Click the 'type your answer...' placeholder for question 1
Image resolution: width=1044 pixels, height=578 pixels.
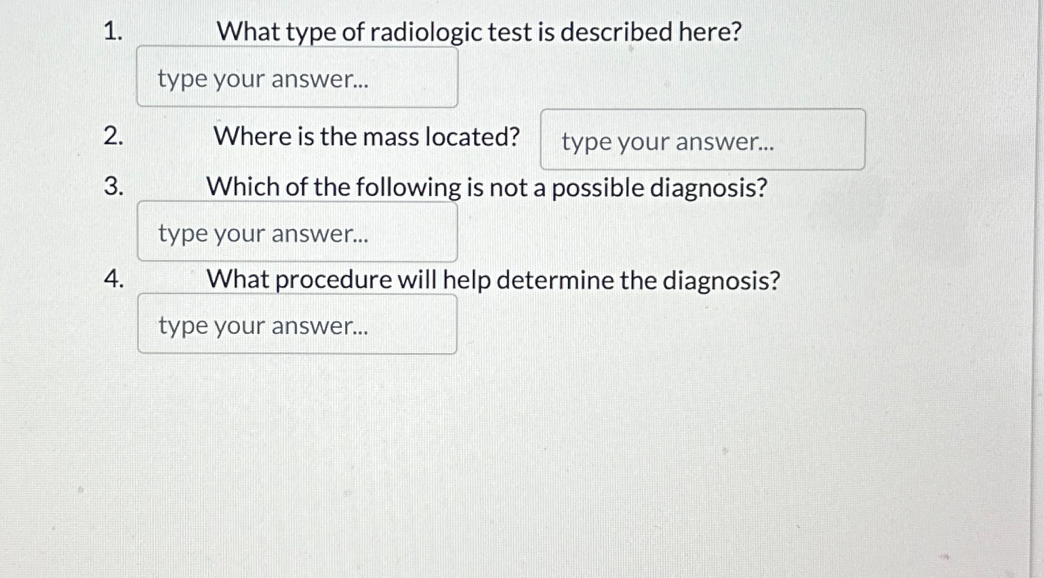[x=263, y=79]
